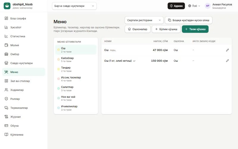
Task: Click plus icon on Бўлим қўшиш
Action: [156, 29]
